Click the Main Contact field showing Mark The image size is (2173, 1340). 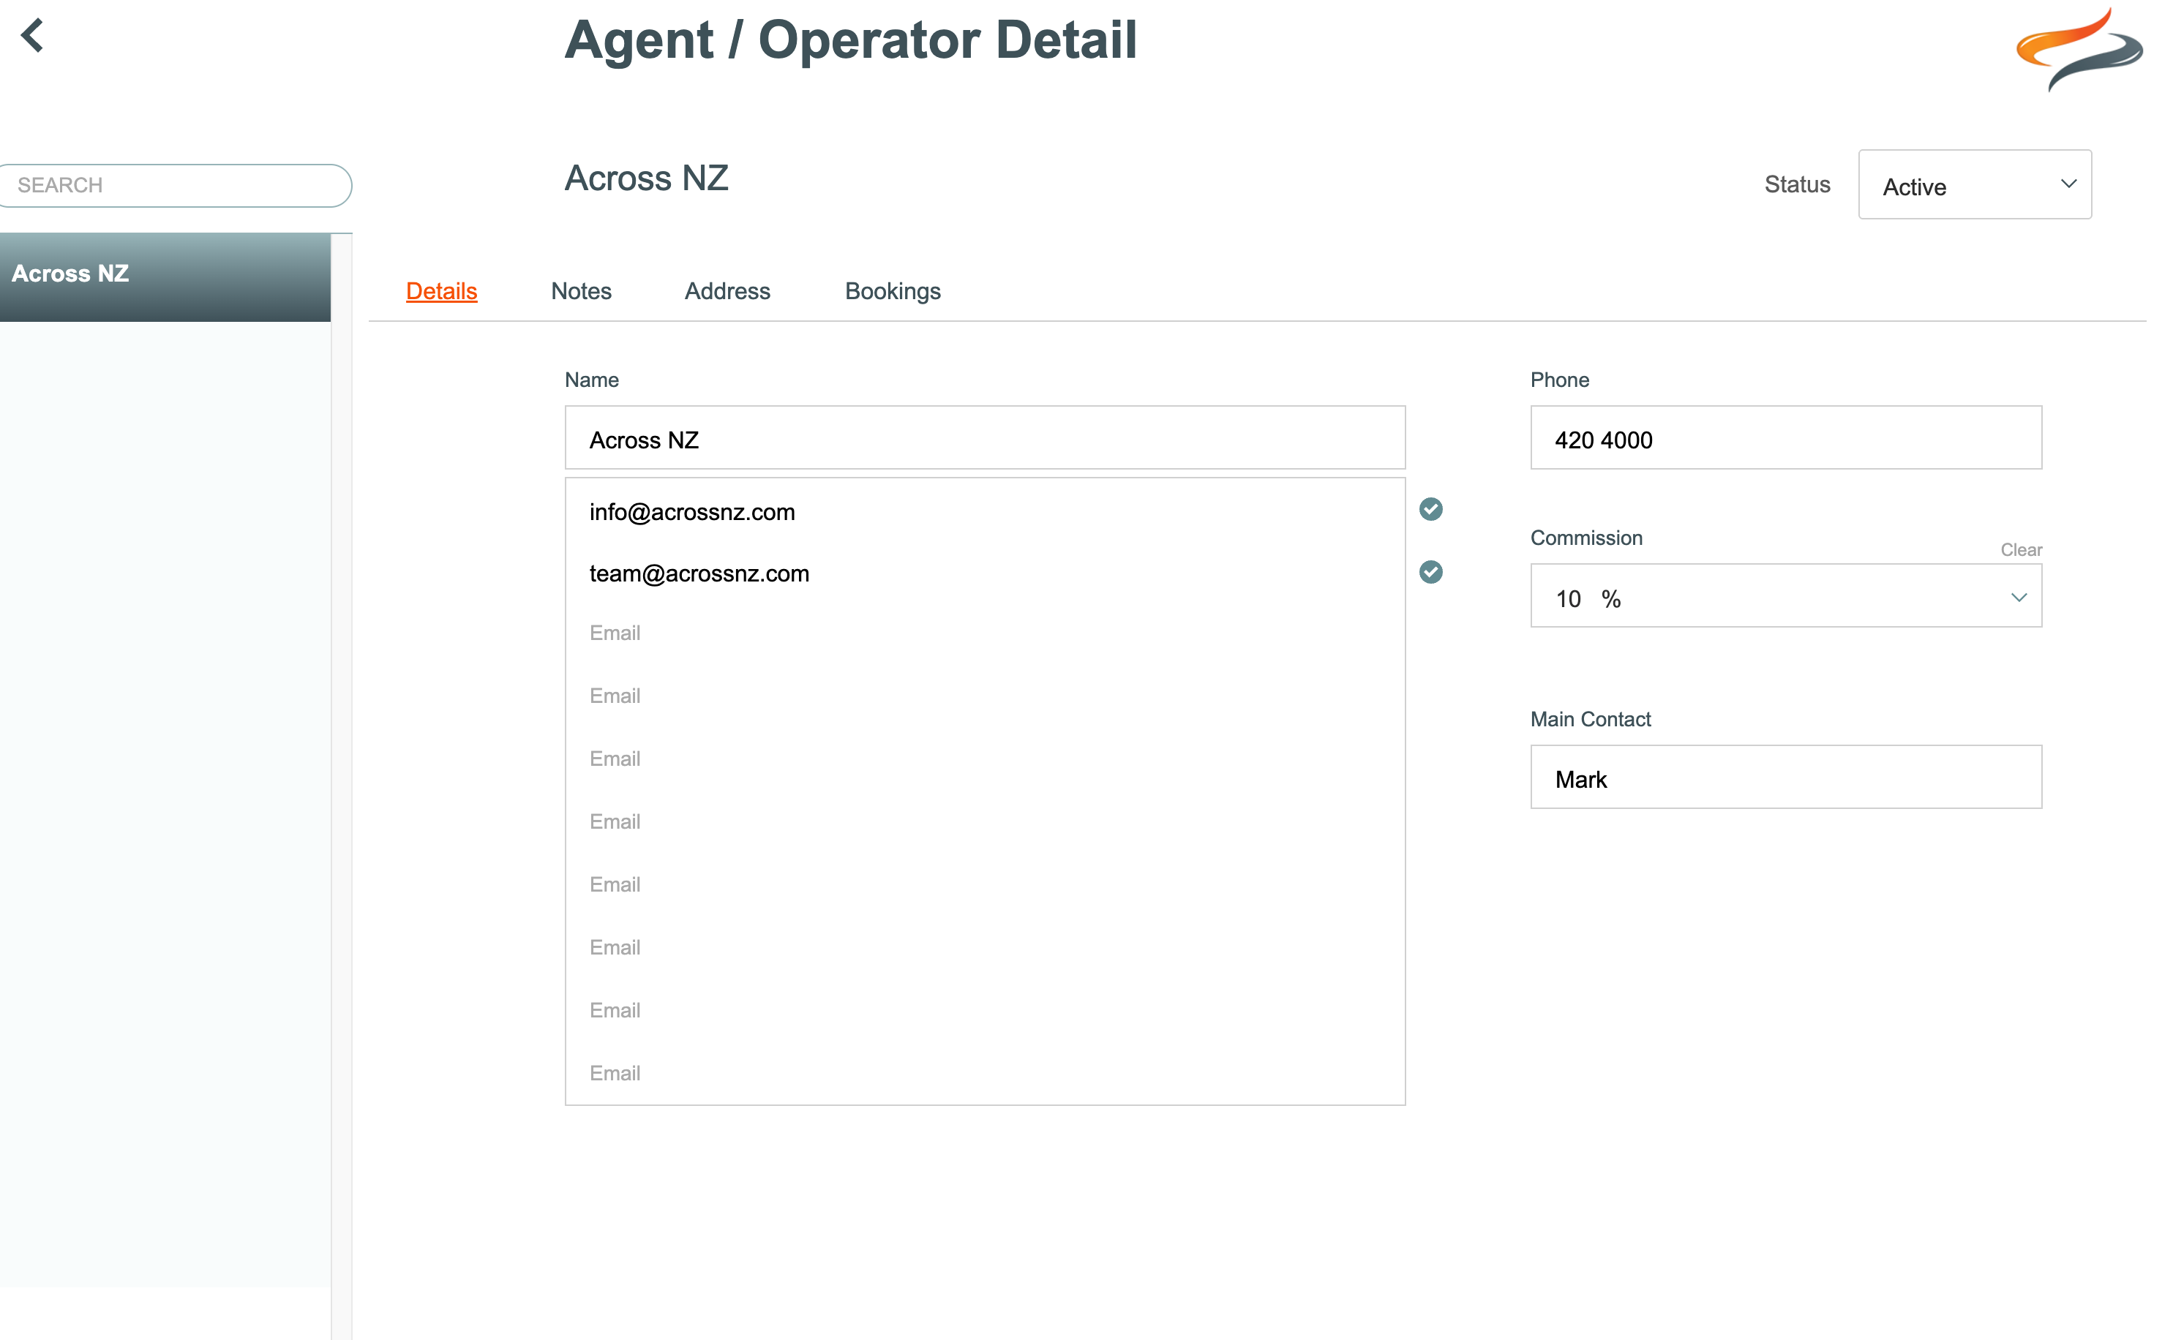pos(1786,776)
